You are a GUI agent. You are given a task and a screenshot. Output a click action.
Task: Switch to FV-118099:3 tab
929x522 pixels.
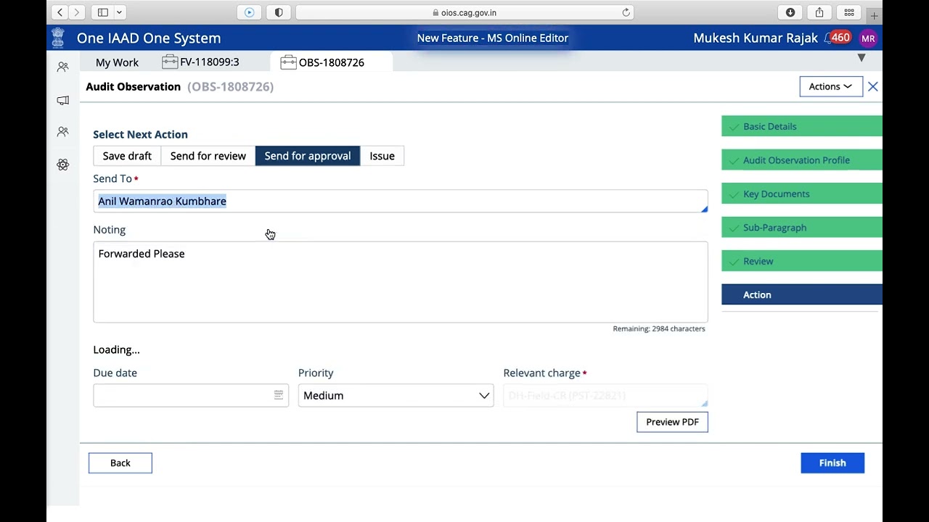click(x=201, y=62)
